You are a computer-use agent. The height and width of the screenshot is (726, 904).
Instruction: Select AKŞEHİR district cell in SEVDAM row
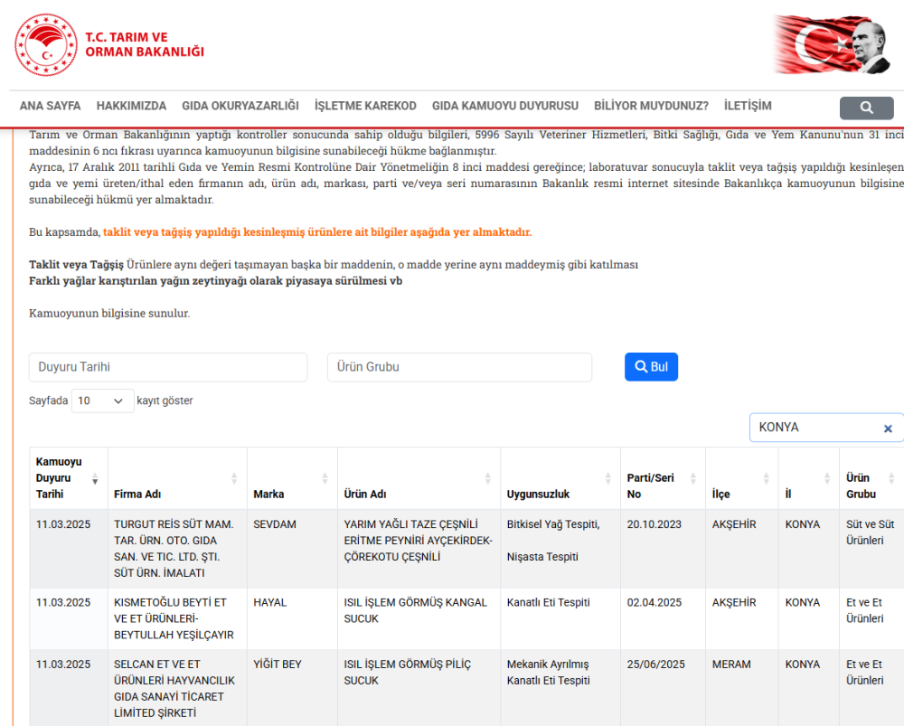coord(742,549)
